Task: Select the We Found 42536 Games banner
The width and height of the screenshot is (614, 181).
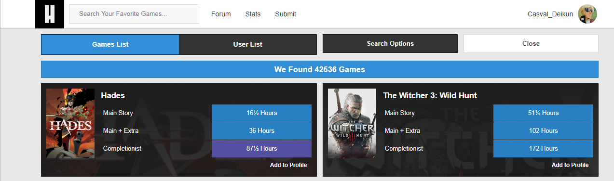Action: (320, 69)
